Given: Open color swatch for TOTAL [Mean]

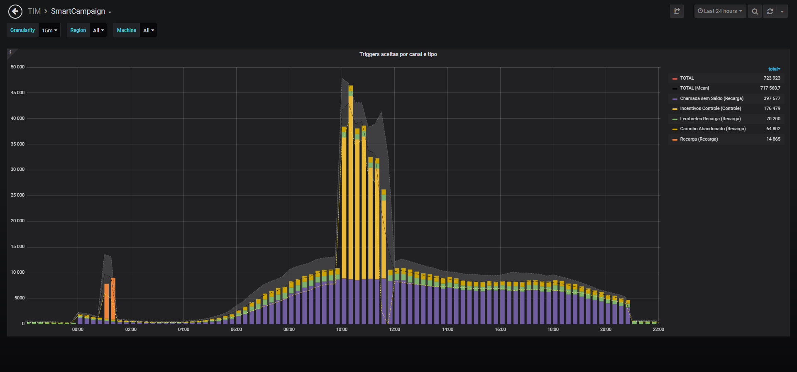Looking at the screenshot, I should click(x=675, y=88).
